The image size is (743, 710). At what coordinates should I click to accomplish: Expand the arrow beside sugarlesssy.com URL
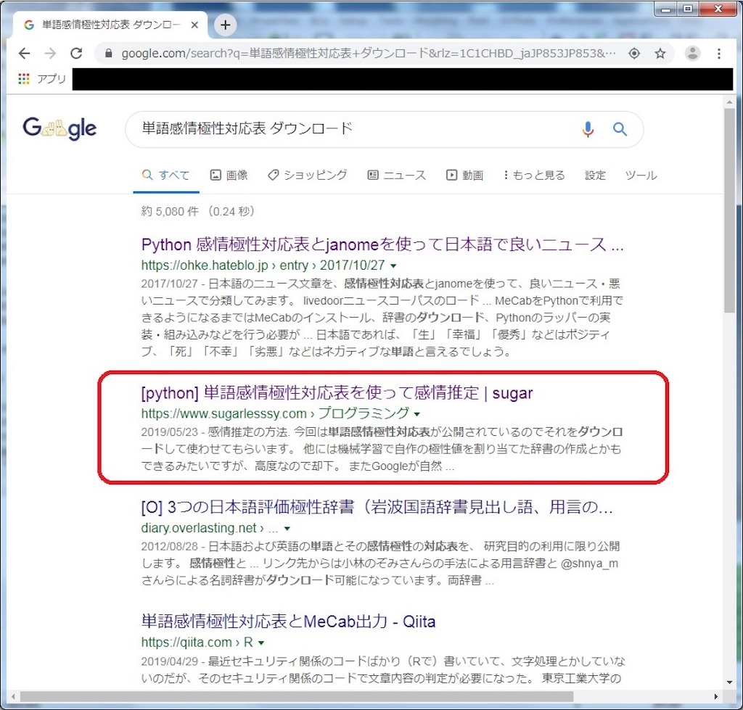417,414
